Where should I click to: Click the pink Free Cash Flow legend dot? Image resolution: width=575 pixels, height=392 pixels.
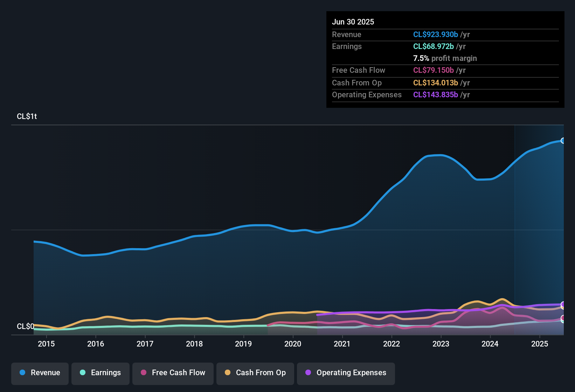143,373
